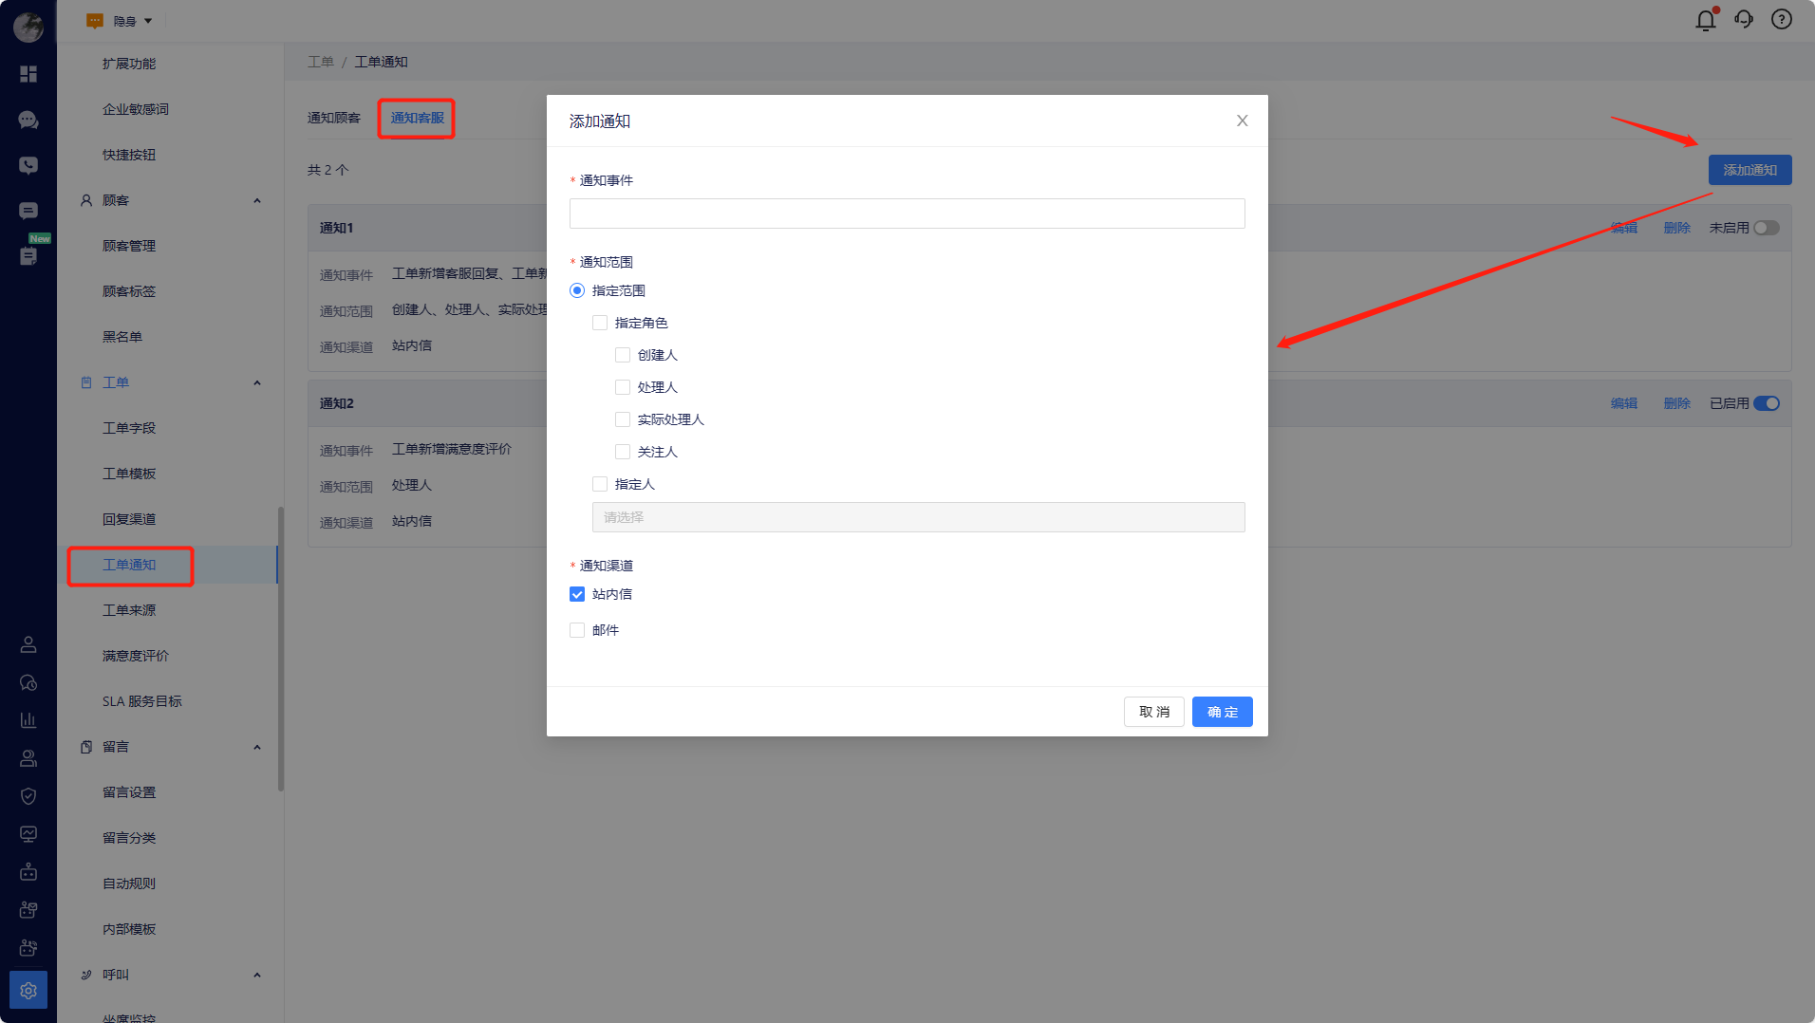Click the headset support icon

click(1744, 19)
